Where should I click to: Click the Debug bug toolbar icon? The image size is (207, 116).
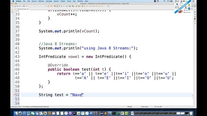pyautogui.click(x=67, y=6)
